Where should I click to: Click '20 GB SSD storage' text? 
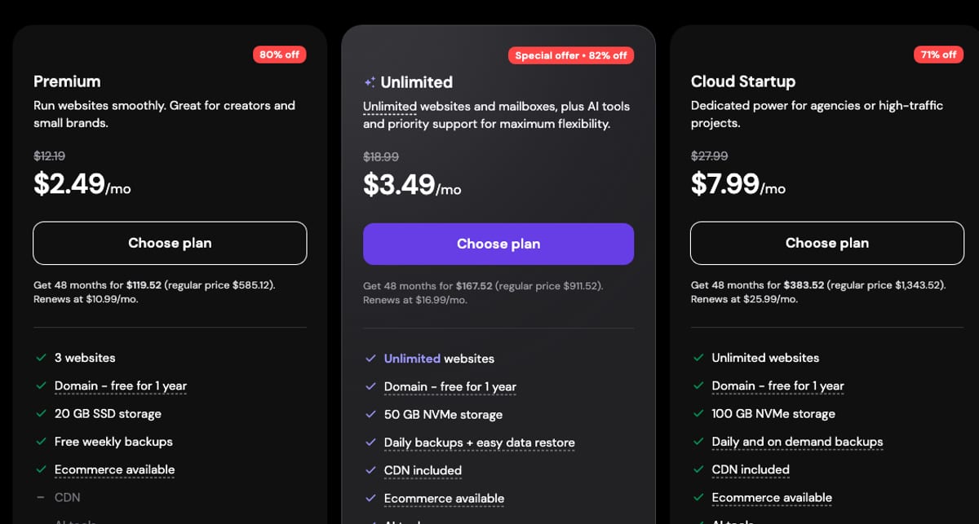pos(108,413)
